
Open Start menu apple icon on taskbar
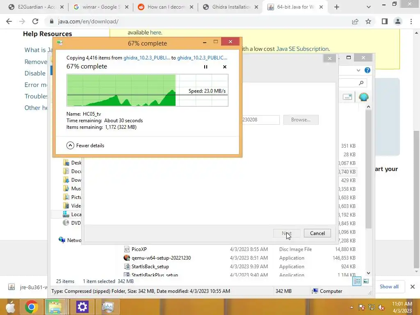10,307
